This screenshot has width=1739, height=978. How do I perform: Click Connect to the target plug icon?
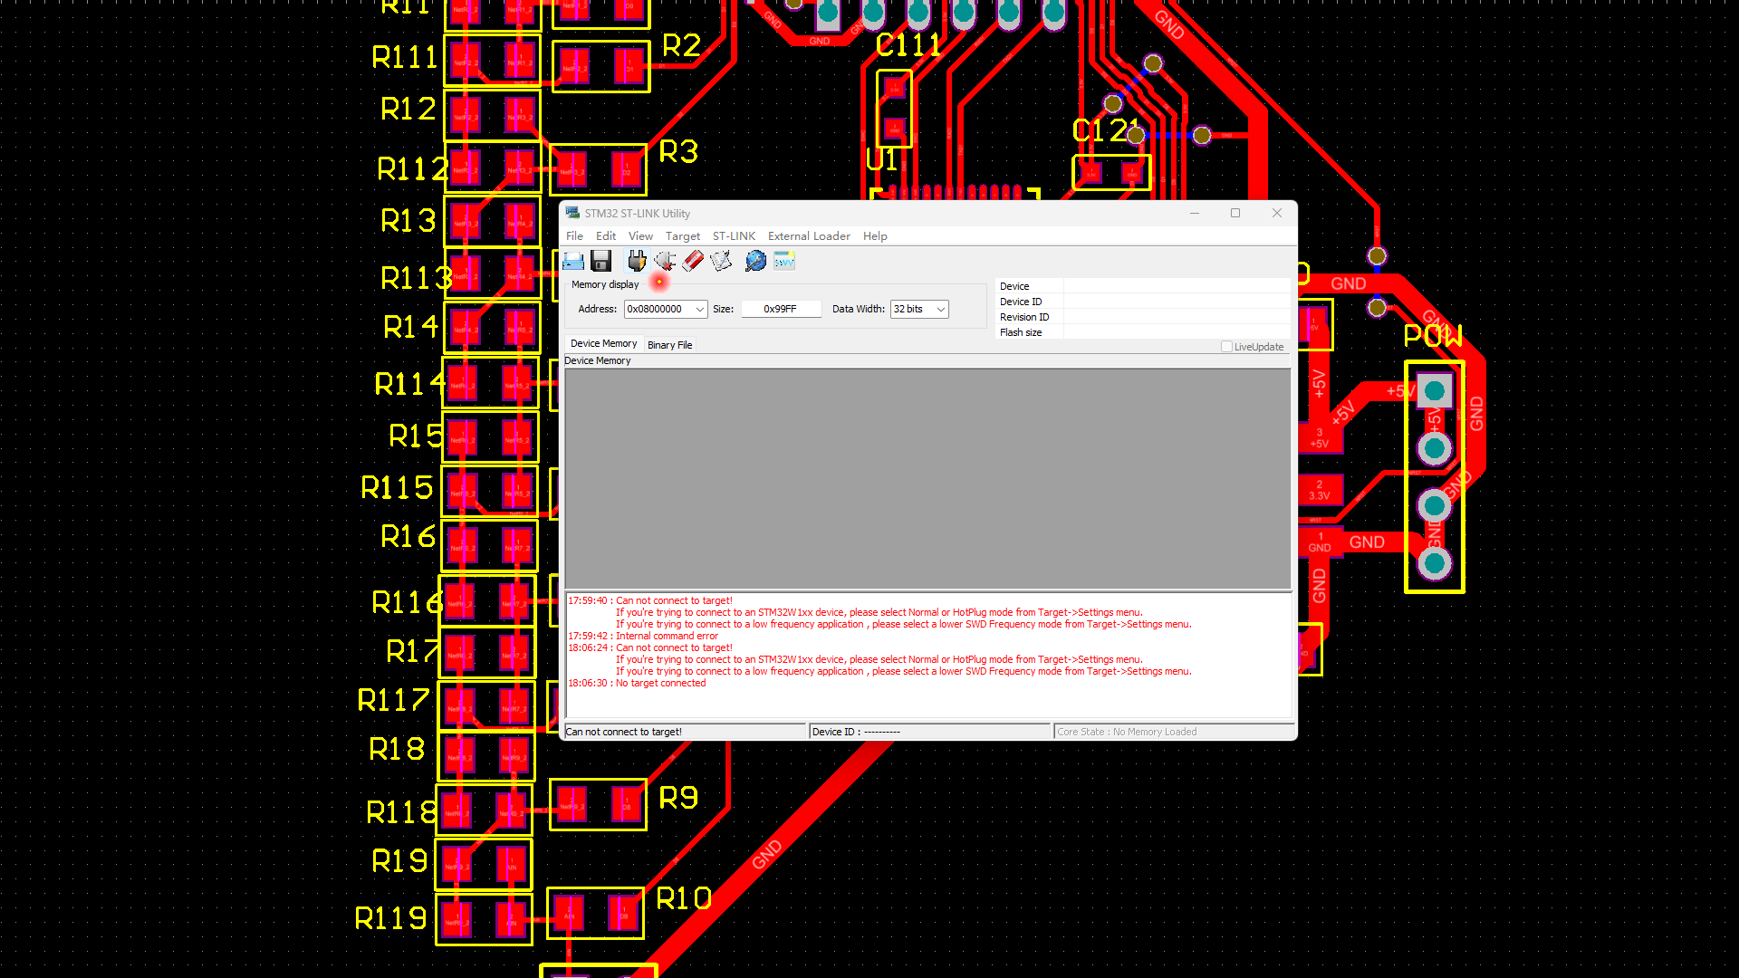(637, 262)
